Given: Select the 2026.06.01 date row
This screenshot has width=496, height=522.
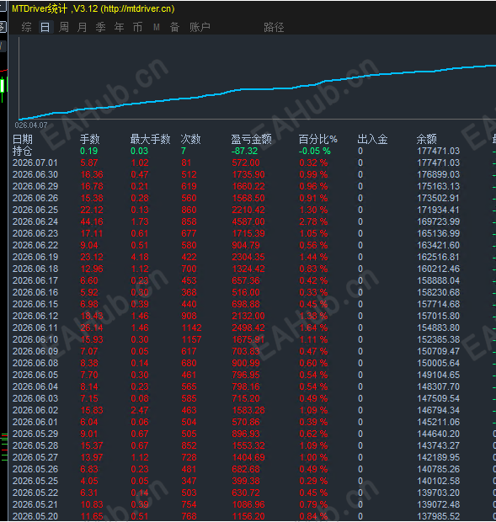Looking at the screenshot, I should (35, 422).
